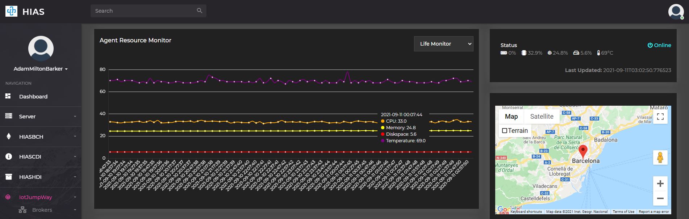Click the HIAS logo icon
The height and width of the screenshot is (219, 689).
tap(11, 11)
